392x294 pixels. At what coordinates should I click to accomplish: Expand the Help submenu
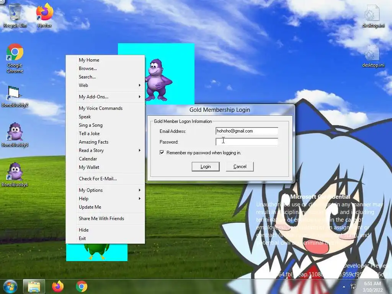(110, 199)
